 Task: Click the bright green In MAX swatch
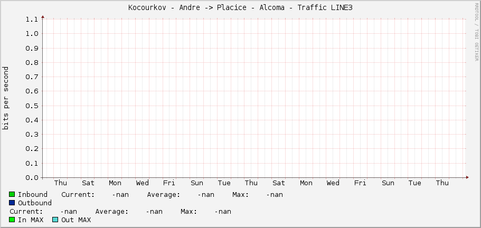(x=12, y=220)
